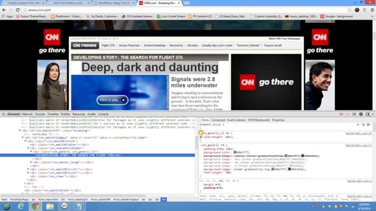Open DevTools settings gear

(x=361, y=114)
